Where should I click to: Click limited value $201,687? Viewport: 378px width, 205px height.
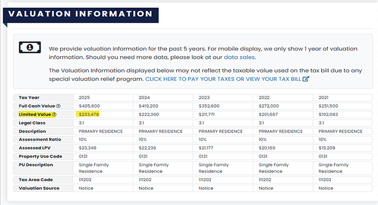(268, 114)
